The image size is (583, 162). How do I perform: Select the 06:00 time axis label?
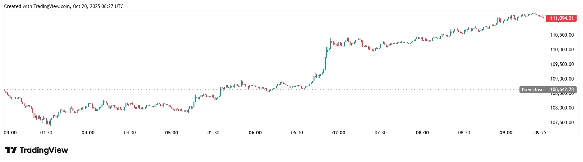[255, 133]
